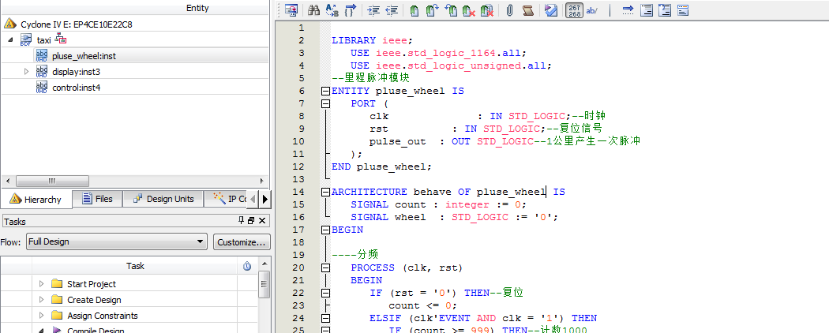
Task: Switch to the Design Units tab
Action: coord(163,199)
